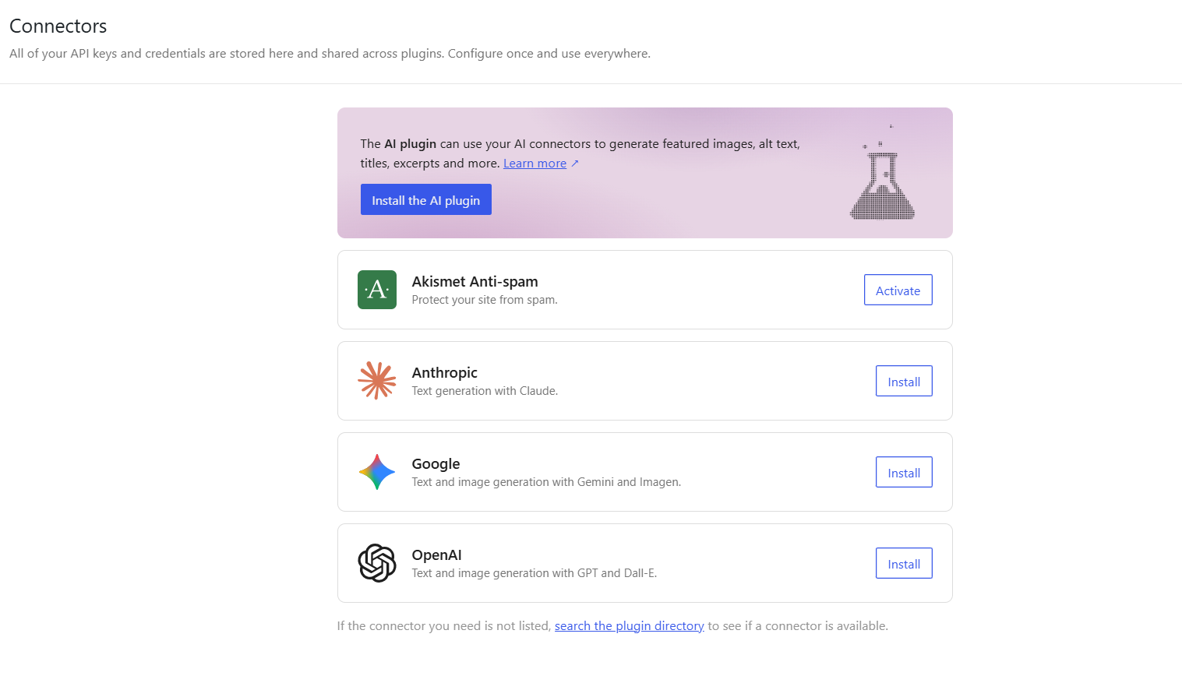Click the Akismet green logo icon
The height and width of the screenshot is (676, 1182).
(x=377, y=290)
